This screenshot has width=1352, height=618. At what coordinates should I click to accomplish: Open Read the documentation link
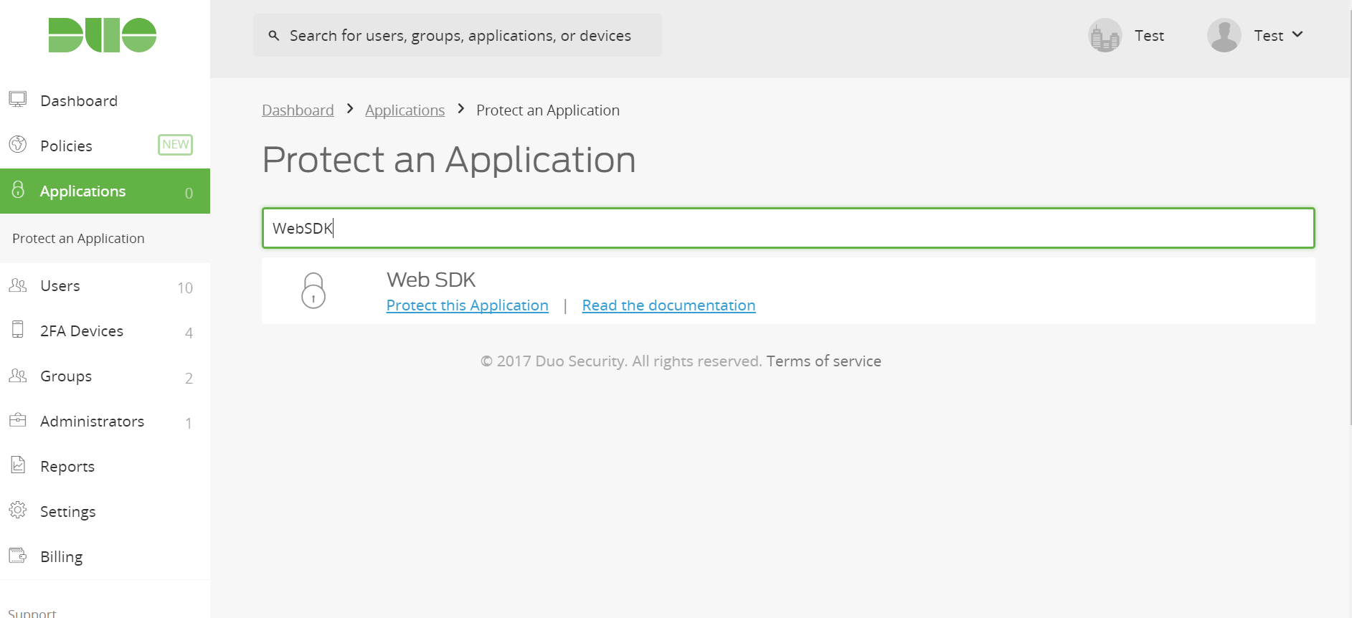click(668, 305)
